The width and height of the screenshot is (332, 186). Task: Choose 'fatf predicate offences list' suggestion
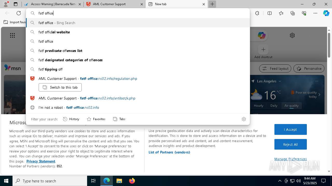tap(138, 51)
